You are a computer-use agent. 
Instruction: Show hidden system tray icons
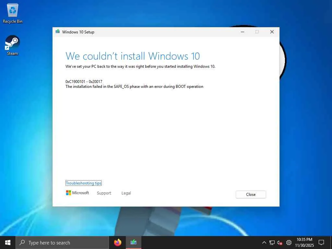(x=264, y=243)
